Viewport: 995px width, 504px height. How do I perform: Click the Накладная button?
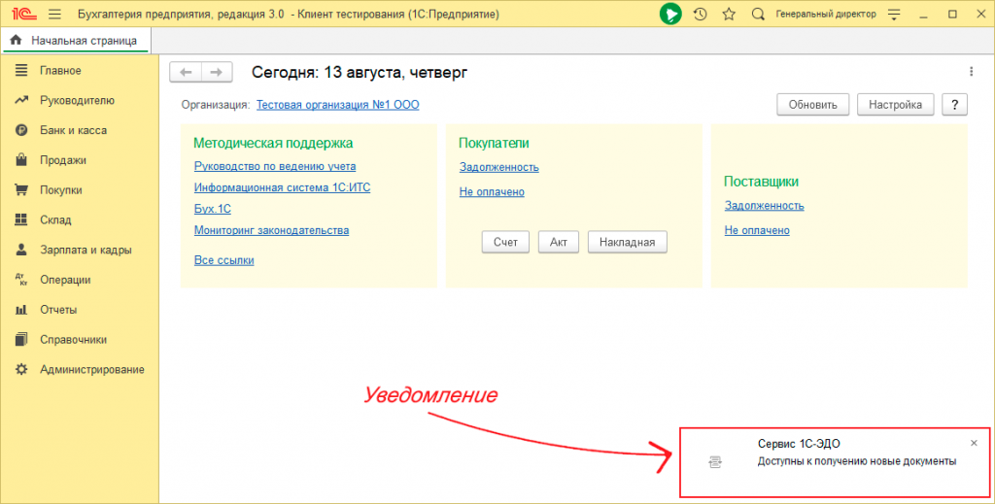click(x=627, y=242)
